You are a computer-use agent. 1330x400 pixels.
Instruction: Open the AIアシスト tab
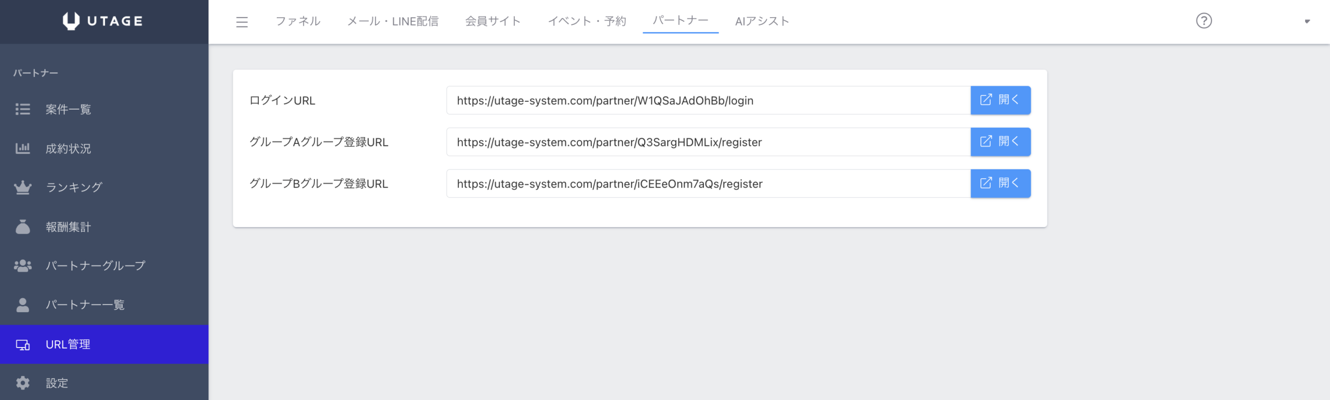[x=762, y=21]
